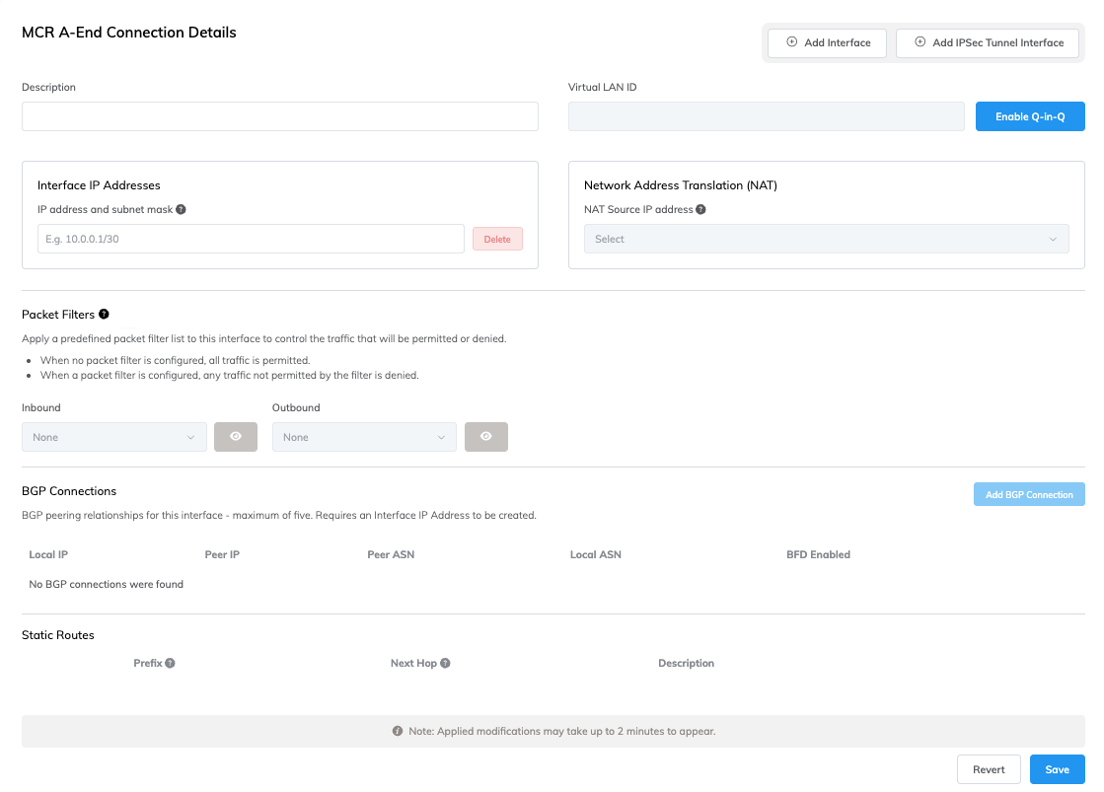
Task: Click the Packet Filters help icon
Action: (104, 315)
